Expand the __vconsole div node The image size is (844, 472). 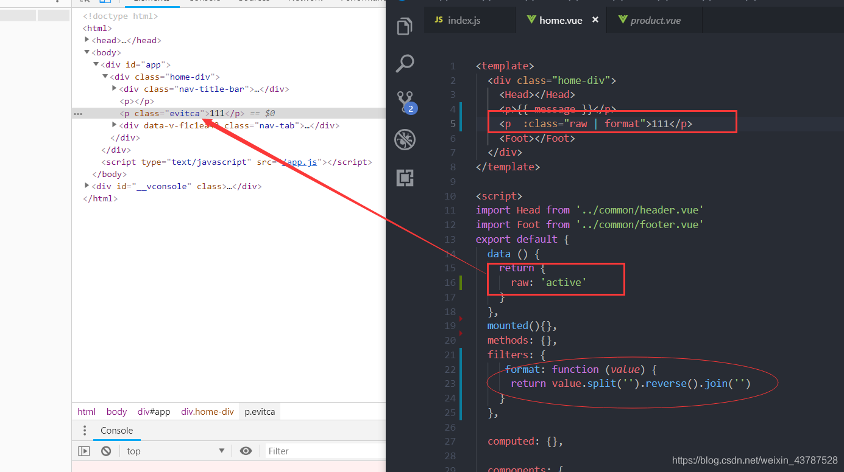tap(87, 186)
